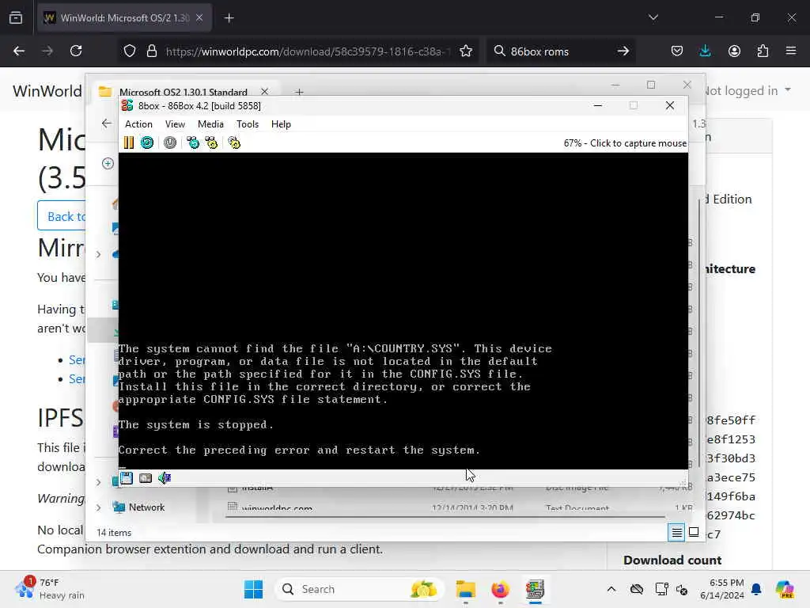Click the floppy disk status bar icon
Viewport: 810px width, 608px height.
point(127,477)
